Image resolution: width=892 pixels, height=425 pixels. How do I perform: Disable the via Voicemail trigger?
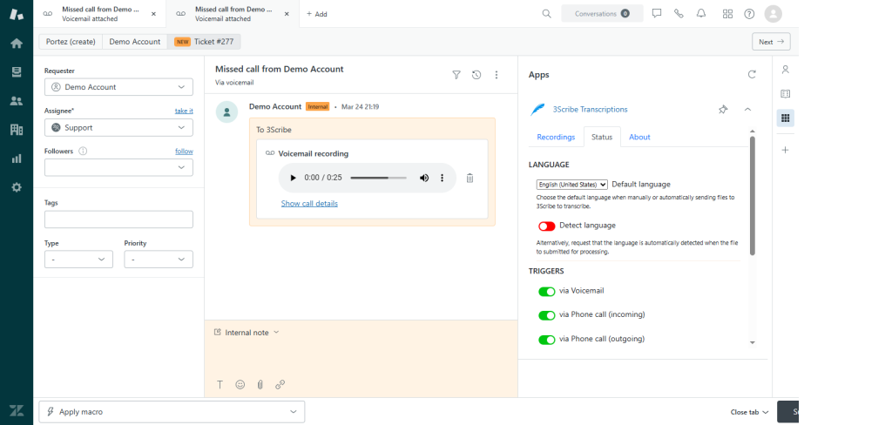pyautogui.click(x=546, y=292)
